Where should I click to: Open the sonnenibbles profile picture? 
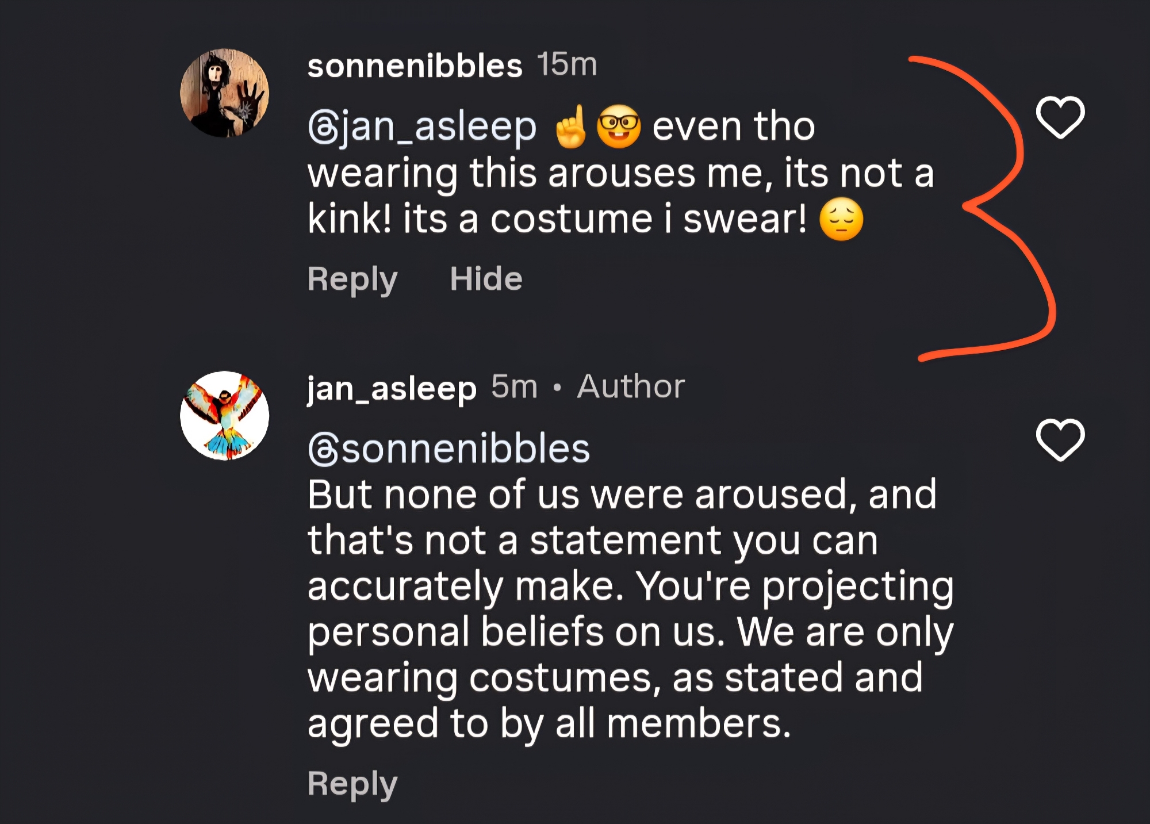[x=224, y=93]
